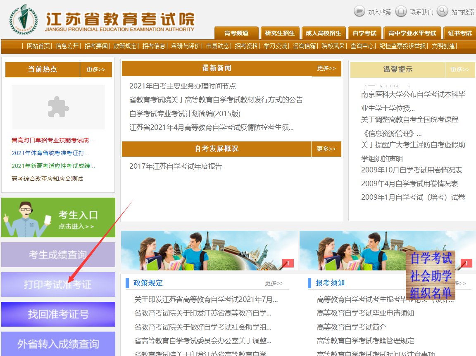The image size is (476, 356).
Task: Open the 考生入口 candidate entrance banner
Action: (58, 217)
